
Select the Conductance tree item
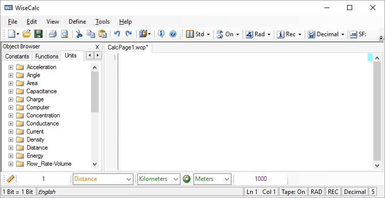coord(43,123)
